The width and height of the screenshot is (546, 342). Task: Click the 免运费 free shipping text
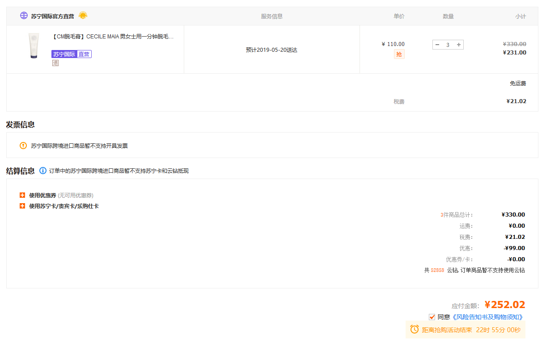coord(518,83)
